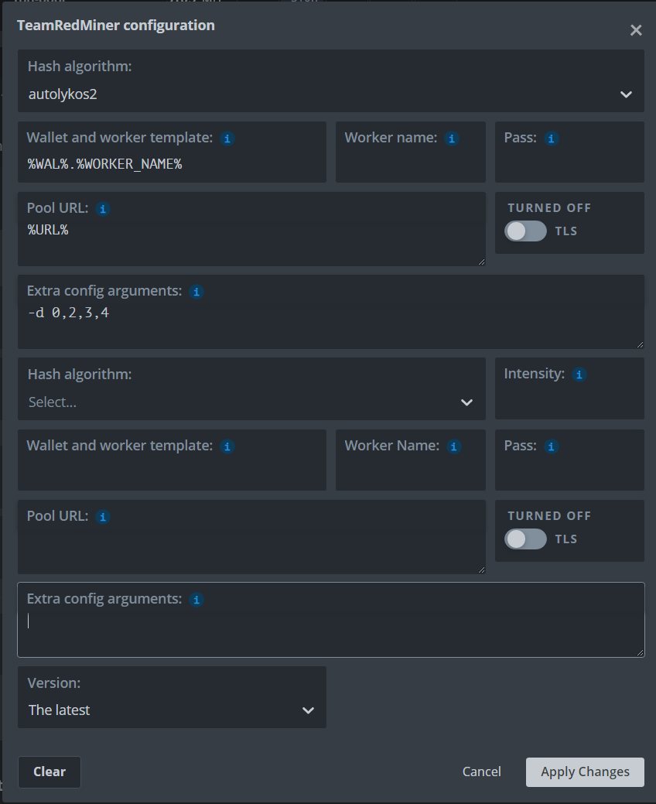Open info for the lower Extra config arguments
Viewport: 656px width, 804px height.
click(196, 600)
